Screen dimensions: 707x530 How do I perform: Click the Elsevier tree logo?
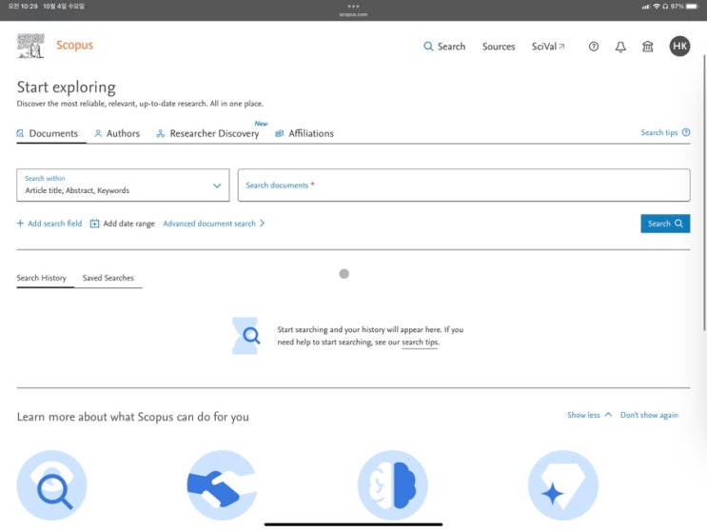coord(30,46)
